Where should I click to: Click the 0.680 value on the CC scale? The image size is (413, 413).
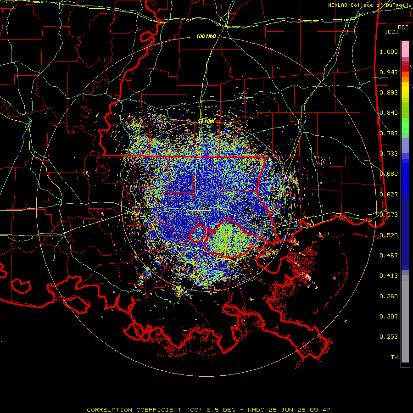[389, 174]
